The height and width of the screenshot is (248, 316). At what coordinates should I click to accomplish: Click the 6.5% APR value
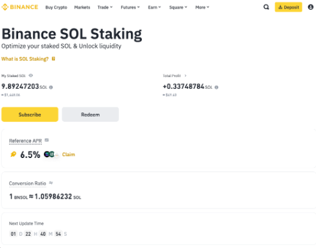(x=30, y=155)
